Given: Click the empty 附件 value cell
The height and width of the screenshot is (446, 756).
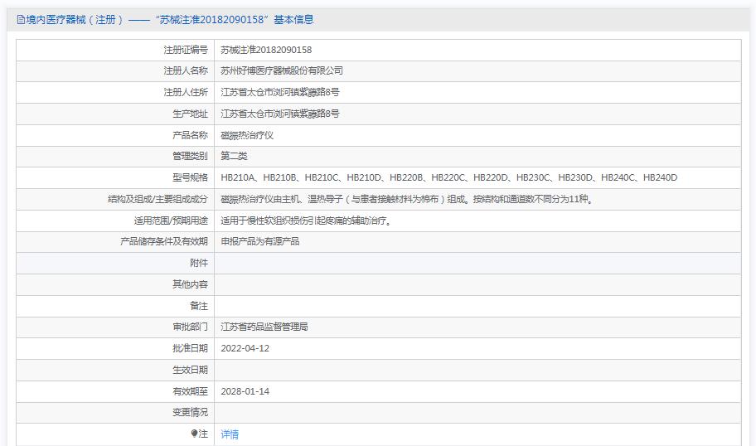Looking at the screenshot, I should click(x=477, y=264).
